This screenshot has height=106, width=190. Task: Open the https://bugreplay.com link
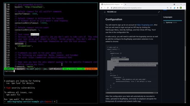[x=145, y=25]
